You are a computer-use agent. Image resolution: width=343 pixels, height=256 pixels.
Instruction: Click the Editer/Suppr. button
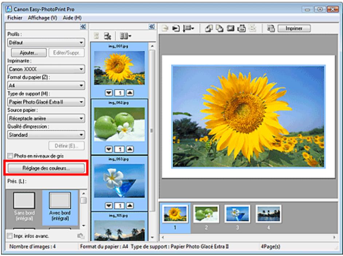pos(67,53)
